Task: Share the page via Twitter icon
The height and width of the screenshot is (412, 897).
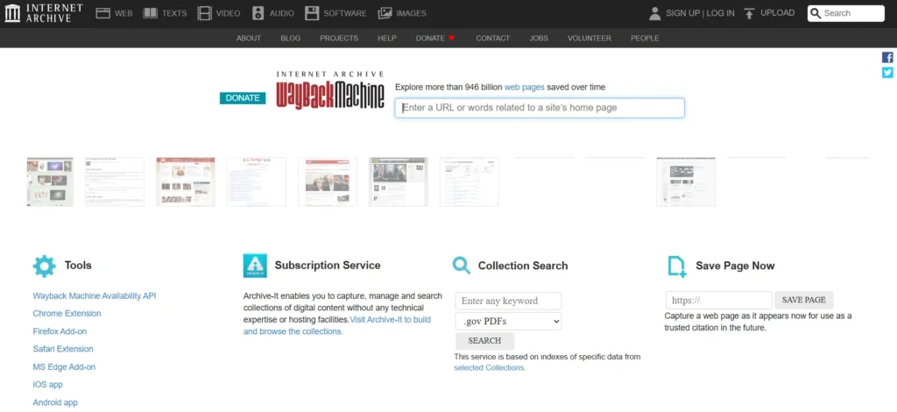Action: point(887,73)
